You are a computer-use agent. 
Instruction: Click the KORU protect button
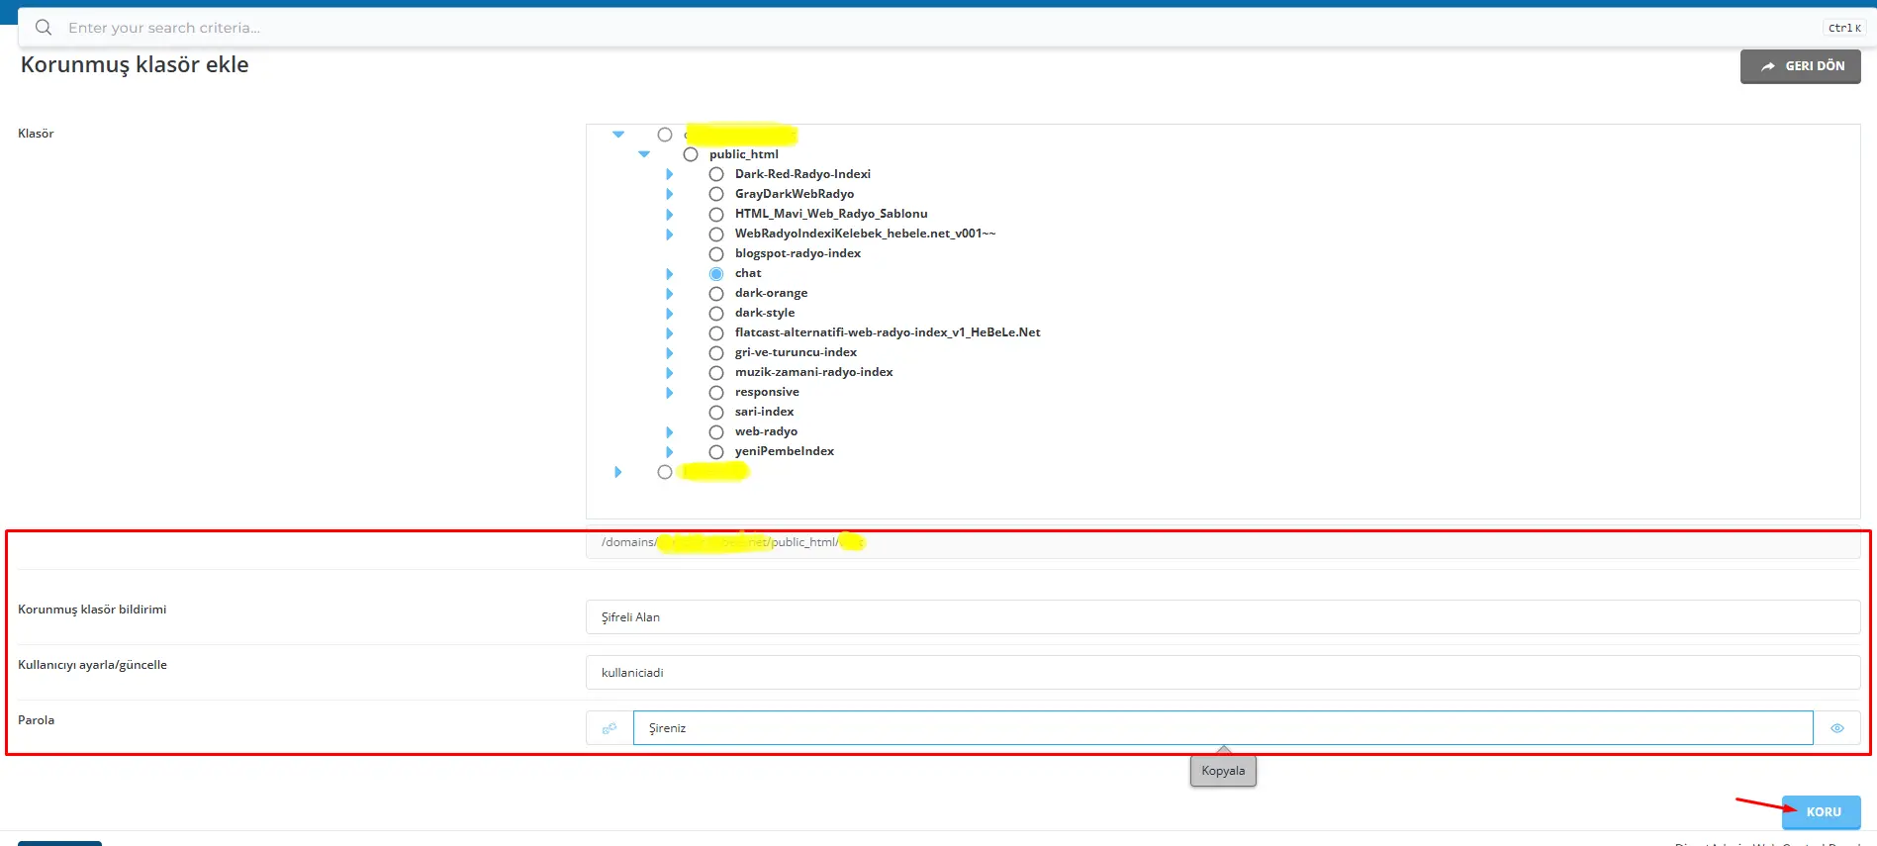tap(1821, 811)
